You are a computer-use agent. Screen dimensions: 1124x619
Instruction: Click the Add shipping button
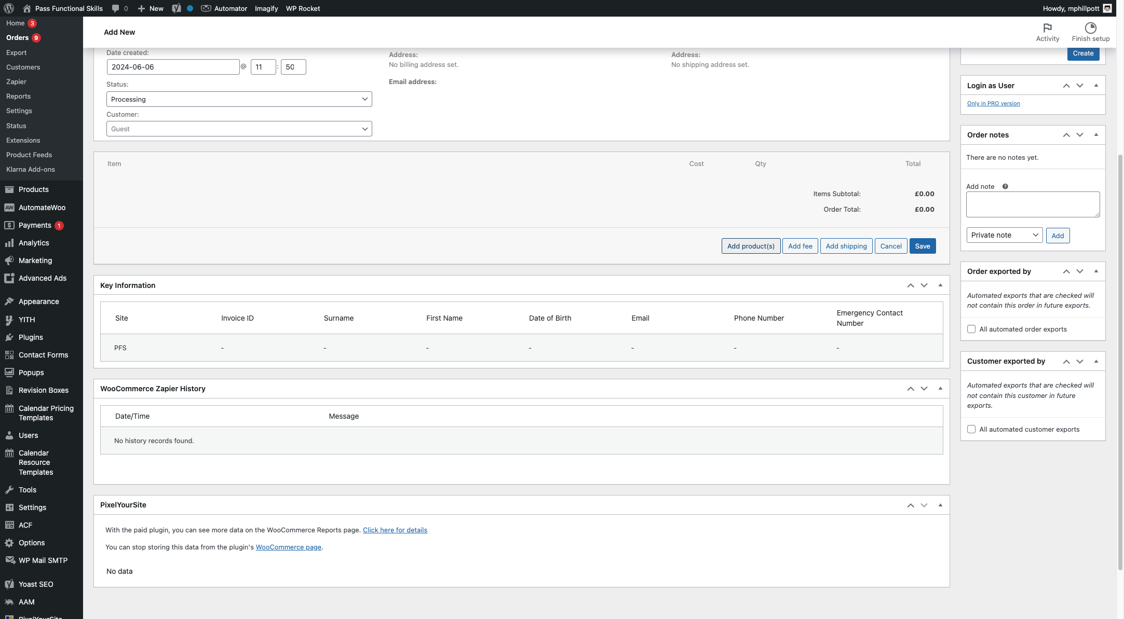pos(846,246)
